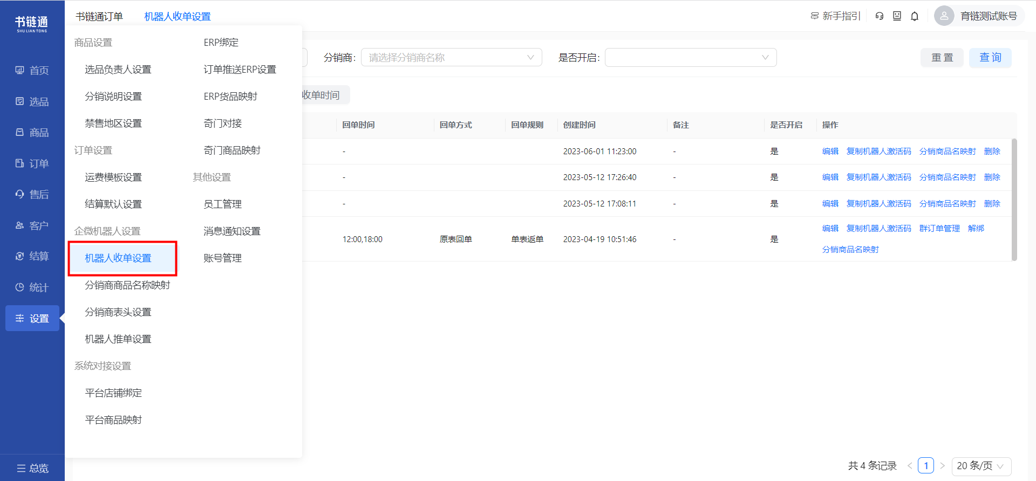Open 机器人推单设置 menu item
The image size is (1036, 481).
tap(118, 339)
